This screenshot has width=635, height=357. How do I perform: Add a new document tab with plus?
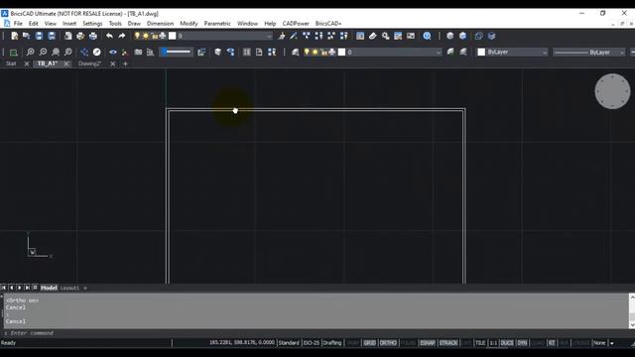tap(125, 63)
